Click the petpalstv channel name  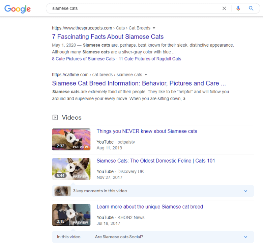126,142
